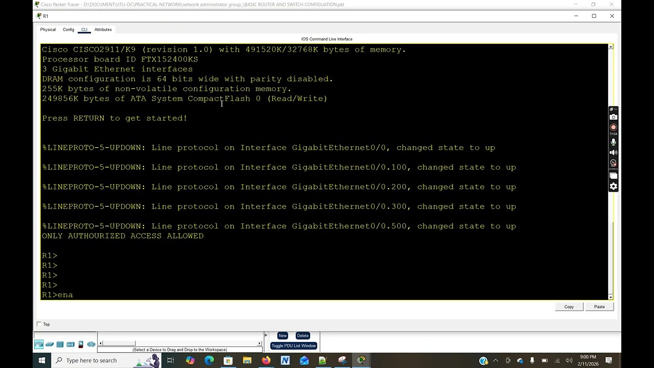Select the Switches device category icon

(x=50, y=344)
